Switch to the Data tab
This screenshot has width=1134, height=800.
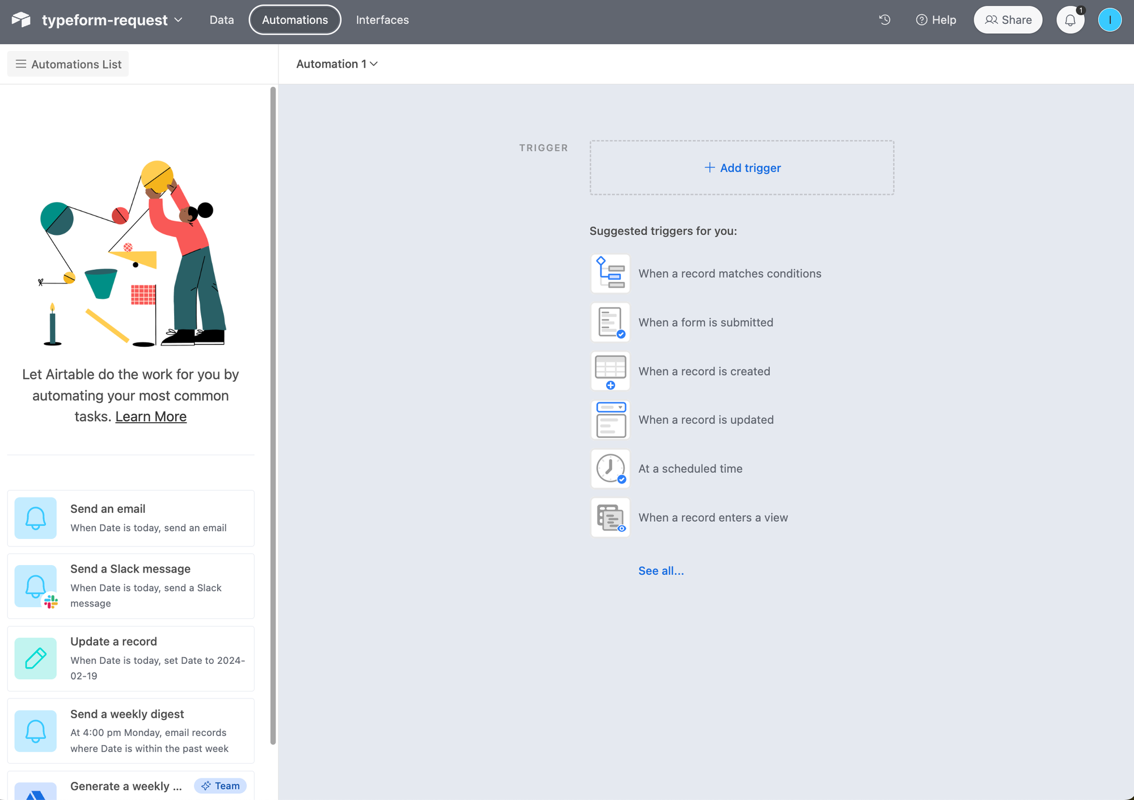[x=222, y=20]
